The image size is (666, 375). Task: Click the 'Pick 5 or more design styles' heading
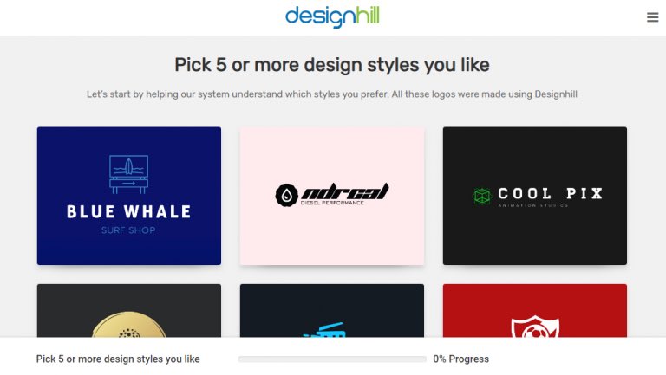332,65
